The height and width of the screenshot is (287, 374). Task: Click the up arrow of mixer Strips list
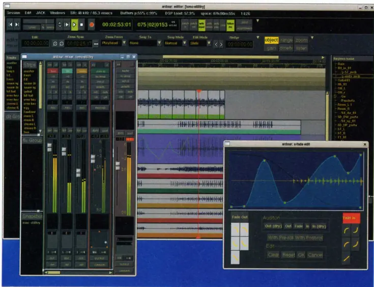click(x=41, y=63)
